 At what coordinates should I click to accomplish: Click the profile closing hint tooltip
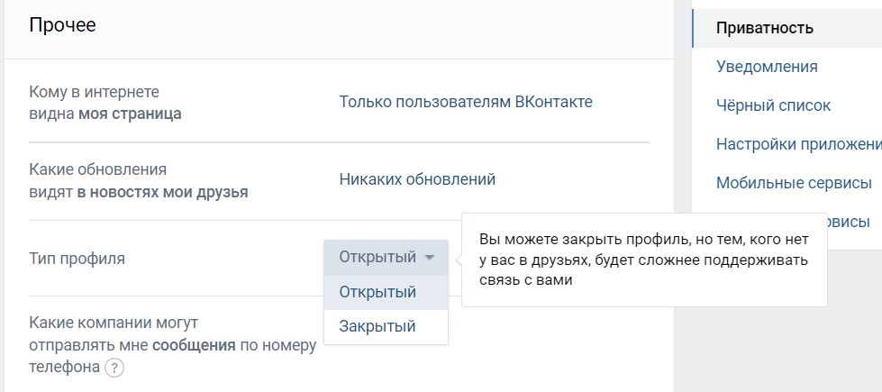tap(643, 260)
